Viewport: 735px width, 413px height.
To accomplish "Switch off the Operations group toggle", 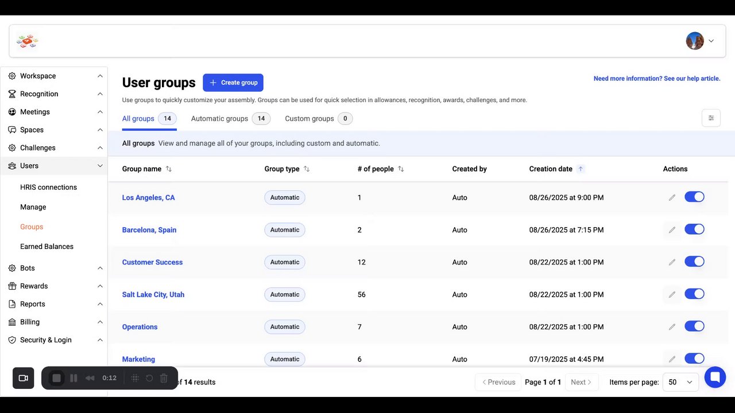I will (694, 326).
